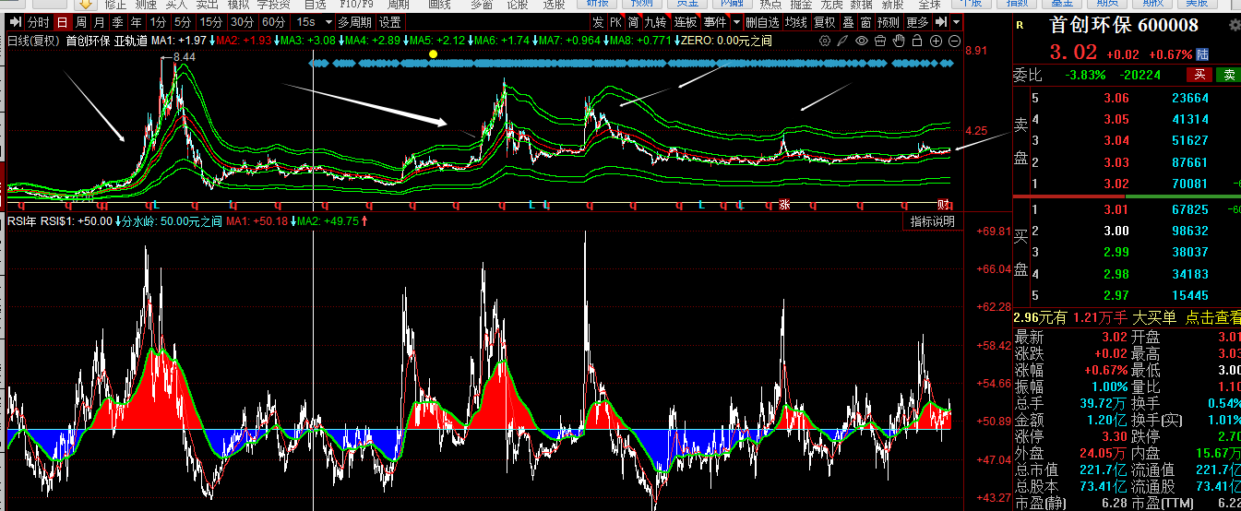Toggle 简 simplified view
This screenshot has width=1241, height=511.
[x=634, y=21]
